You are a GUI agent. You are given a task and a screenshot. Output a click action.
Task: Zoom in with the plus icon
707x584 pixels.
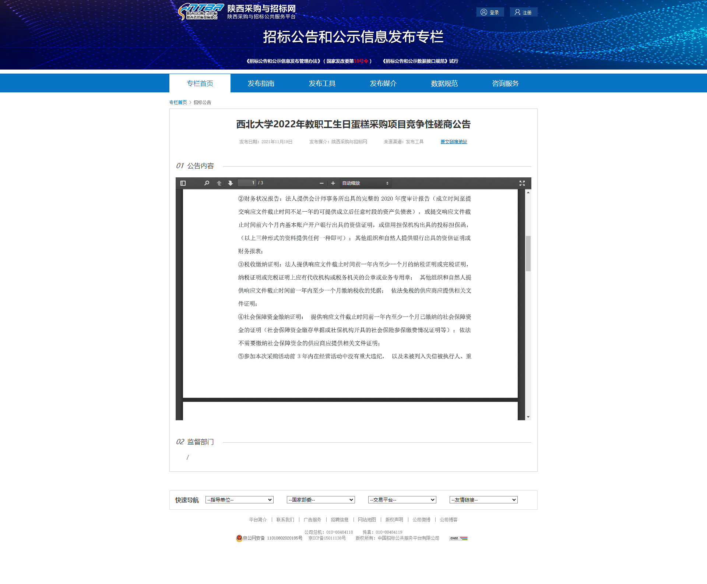coord(333,183)
